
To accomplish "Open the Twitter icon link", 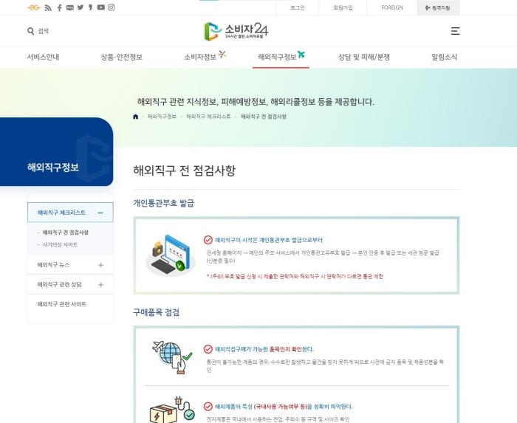I will (81, 7).
